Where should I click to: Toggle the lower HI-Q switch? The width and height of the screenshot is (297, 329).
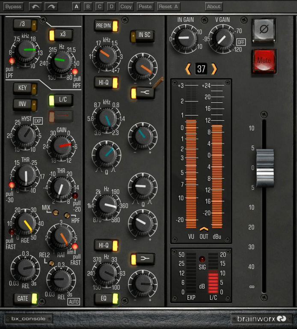[x=106, y=245]
